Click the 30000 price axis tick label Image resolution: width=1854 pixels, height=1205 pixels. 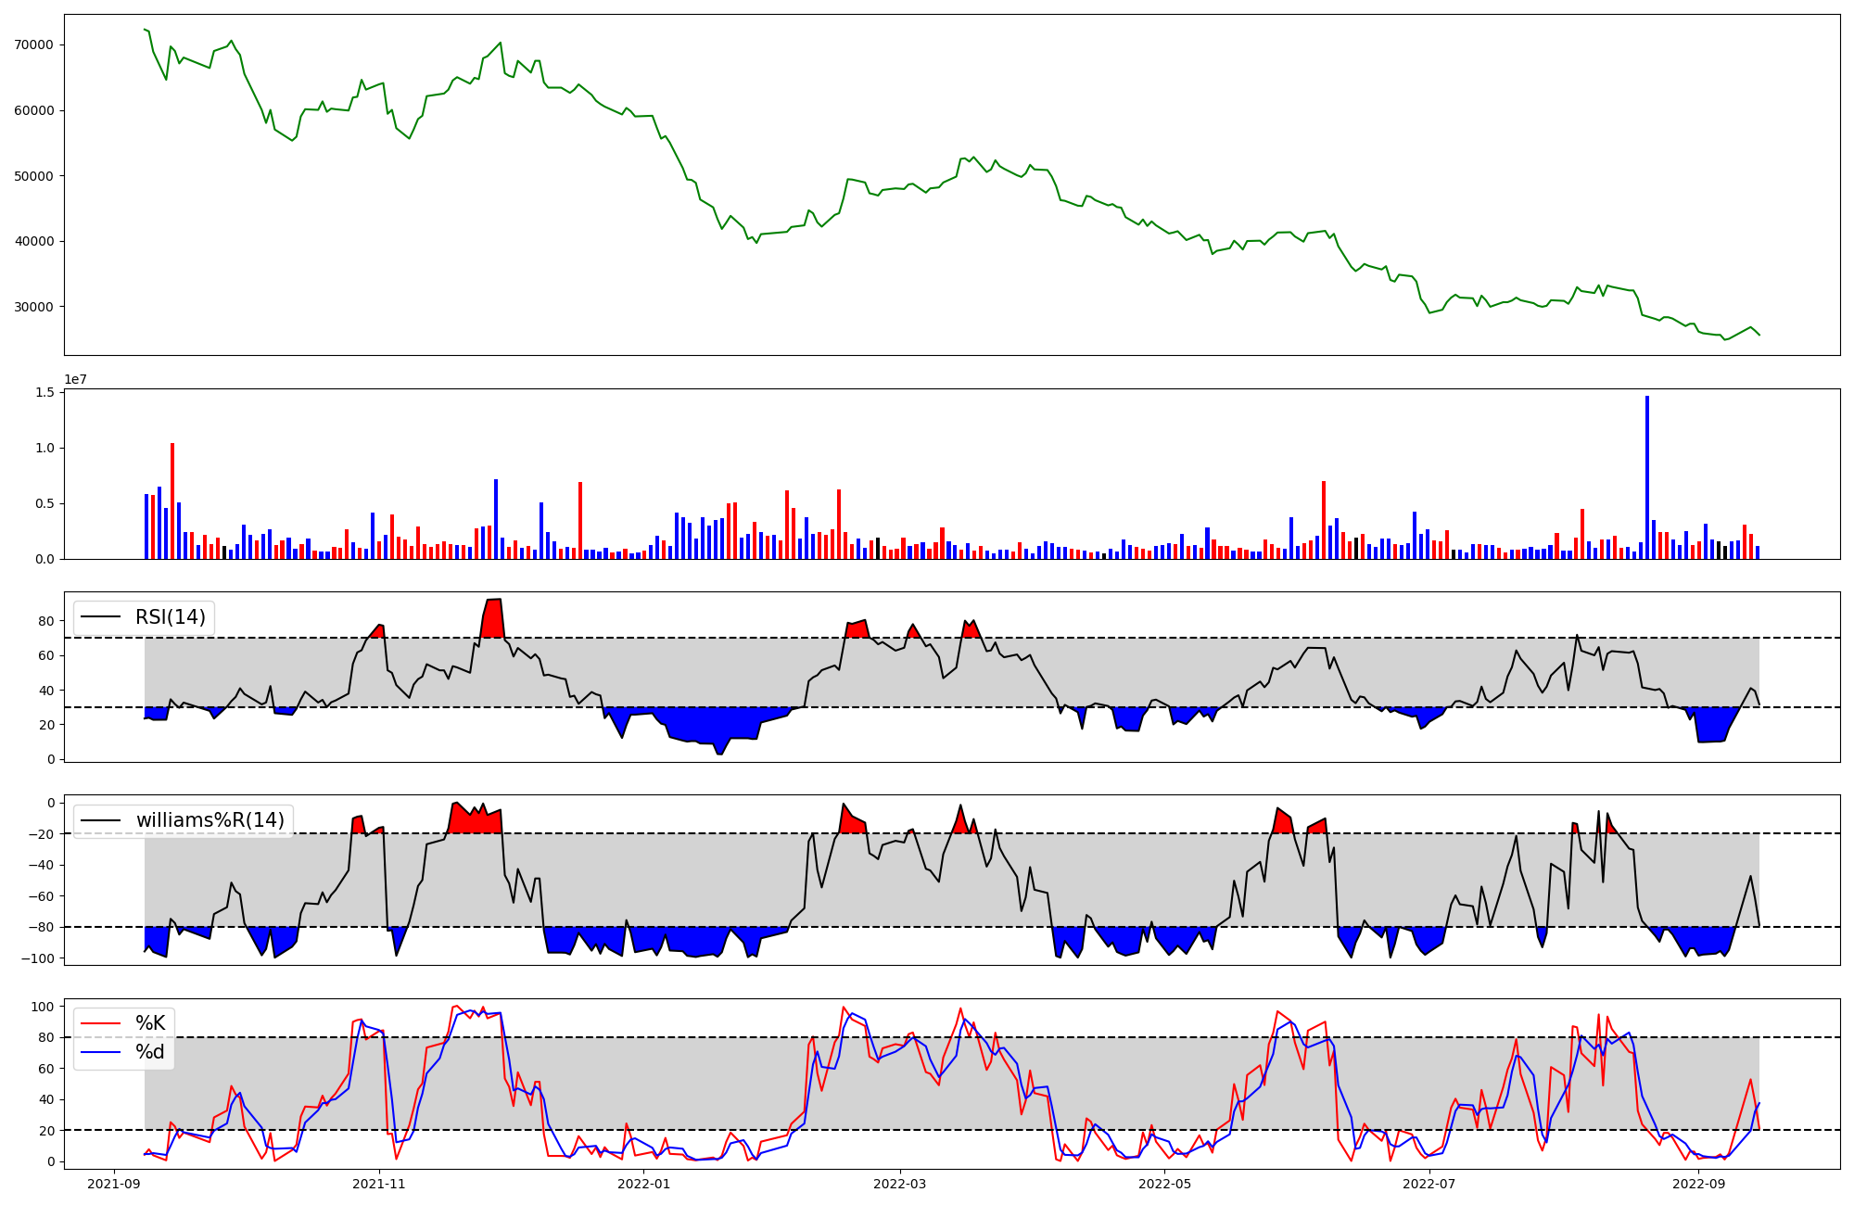(34, 307)
